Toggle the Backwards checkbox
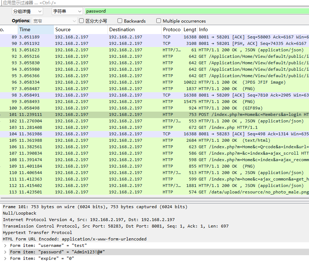 [x=120, y=21]
